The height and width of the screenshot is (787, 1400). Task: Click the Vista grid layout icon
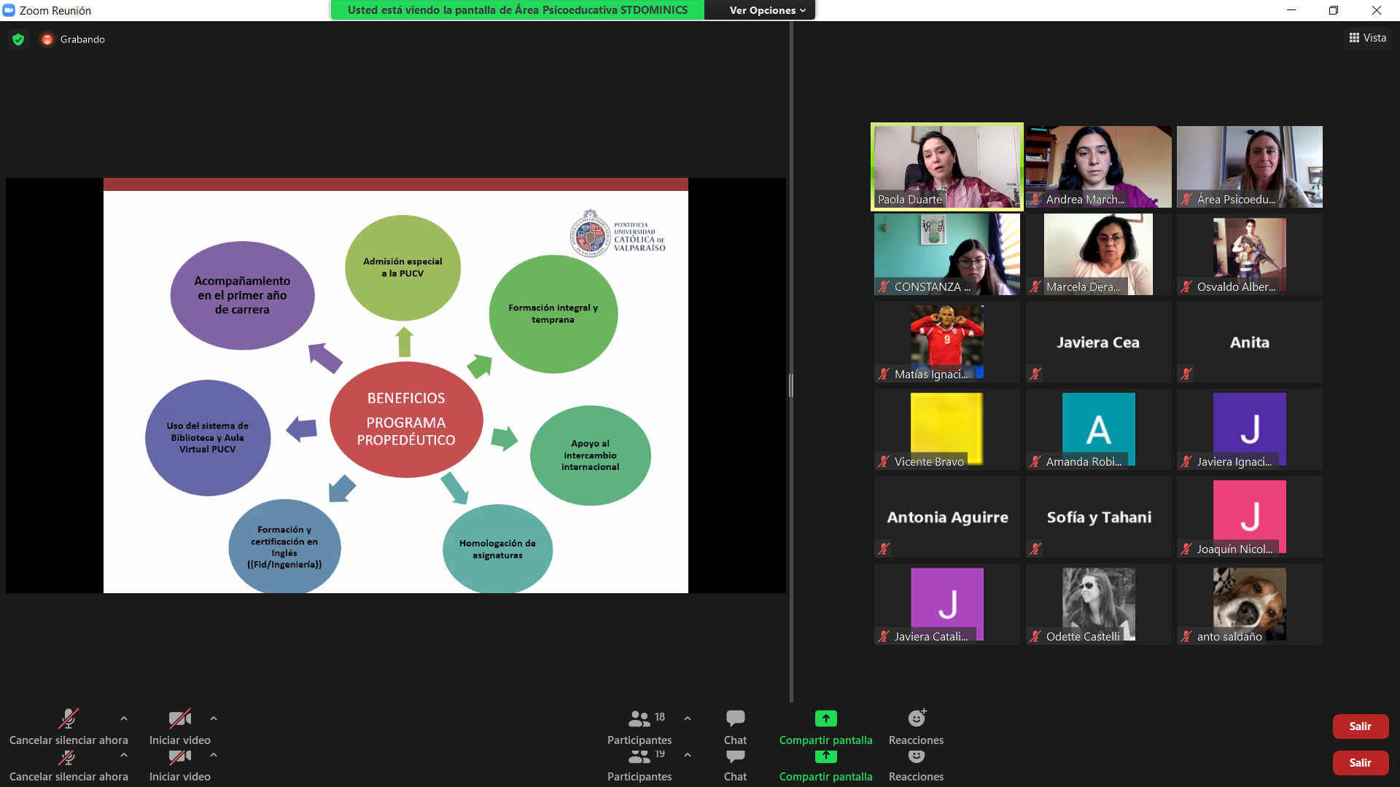(1354, 38)
